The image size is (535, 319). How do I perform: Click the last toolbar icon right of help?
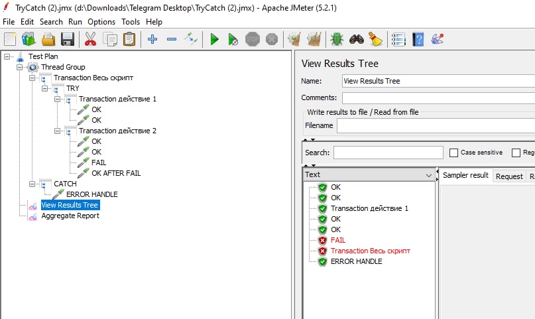click(x=438, y=39)
